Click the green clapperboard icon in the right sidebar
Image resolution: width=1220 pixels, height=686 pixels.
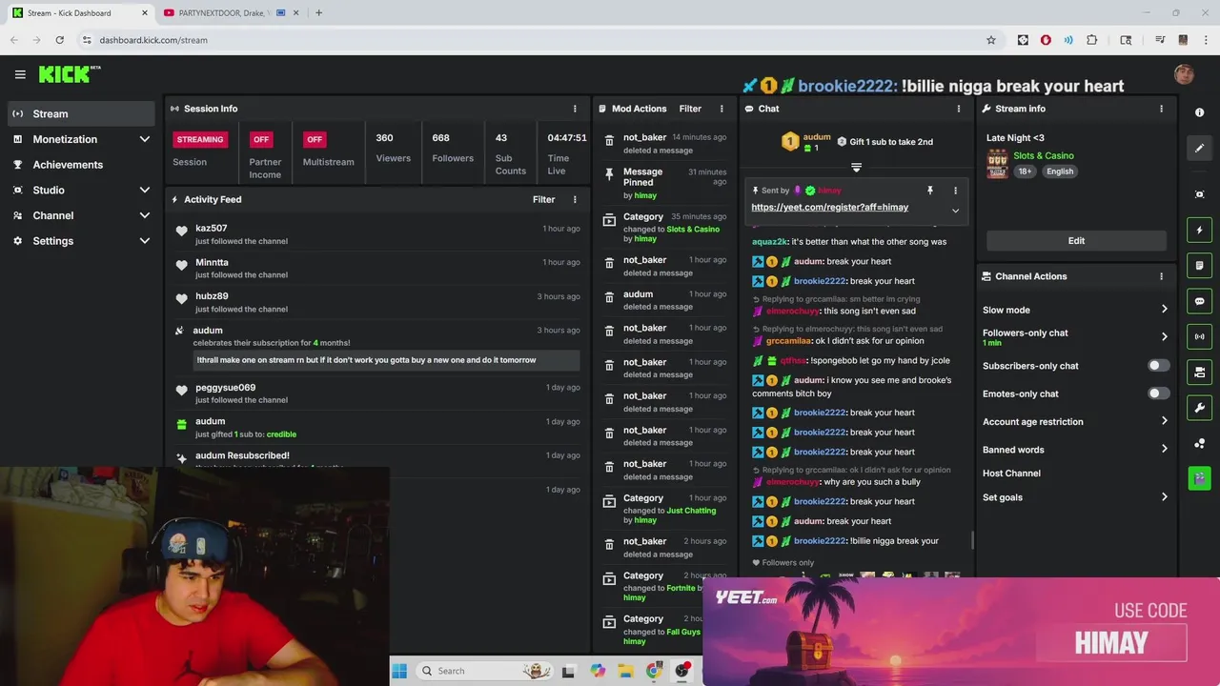coord(1199,478)
